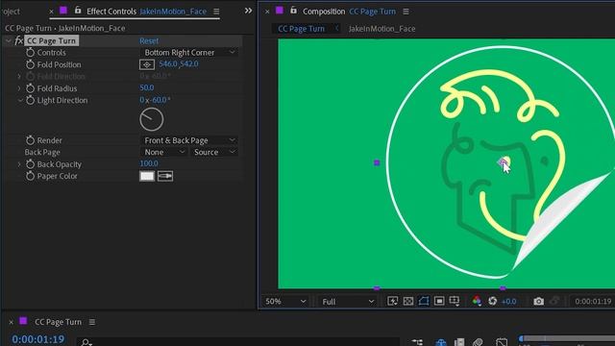Screen dimensions: 615x346
Task: Toggle the transparency grid icon
Action: (407, 301)
